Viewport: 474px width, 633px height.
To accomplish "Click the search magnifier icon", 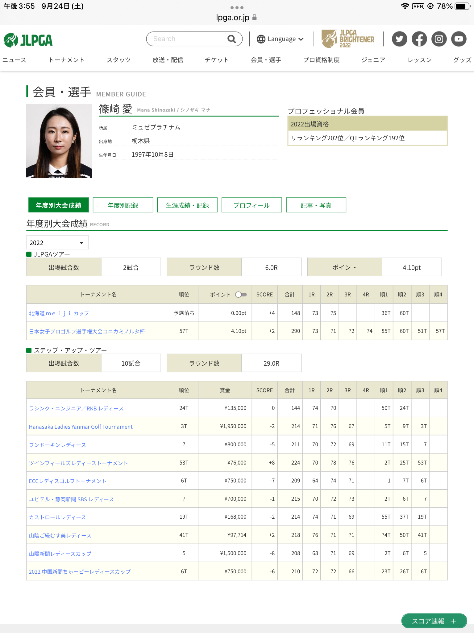I will tap(231, 39).
